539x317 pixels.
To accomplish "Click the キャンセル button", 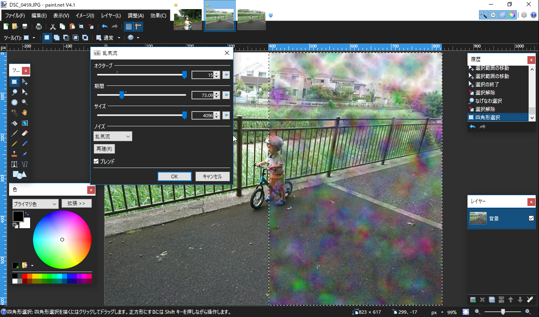I will 212,176.
